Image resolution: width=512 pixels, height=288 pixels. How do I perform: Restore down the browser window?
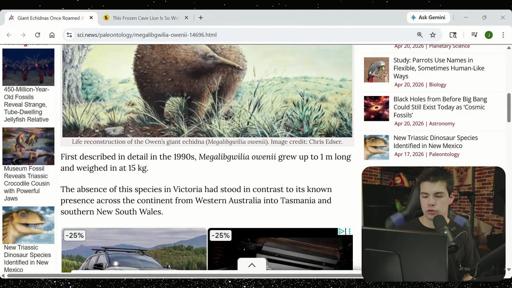484,18
